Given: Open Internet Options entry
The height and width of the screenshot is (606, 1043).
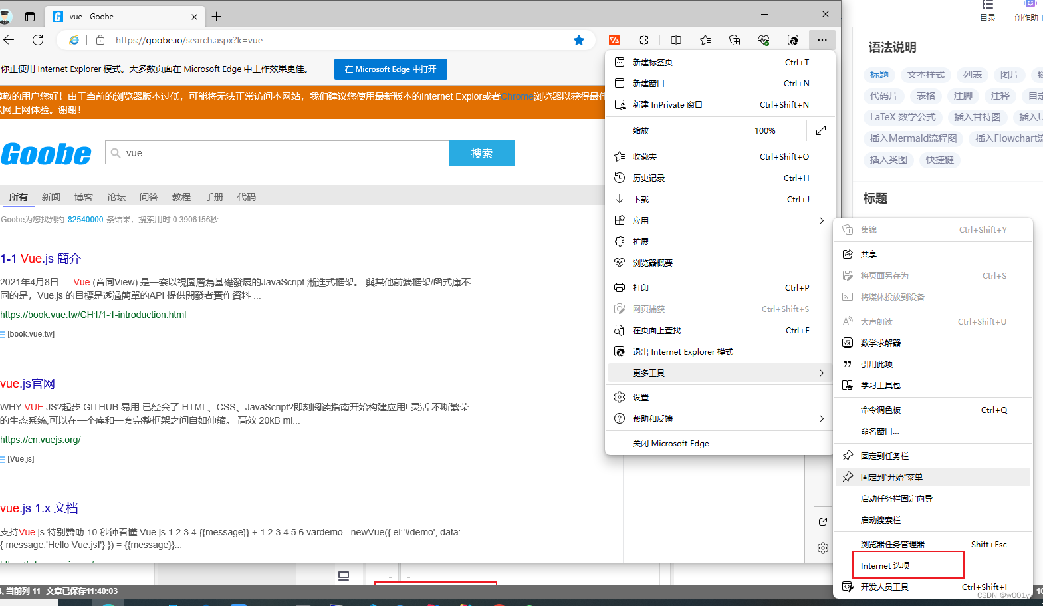Looking at the screenshot, I should click(933, 565).
